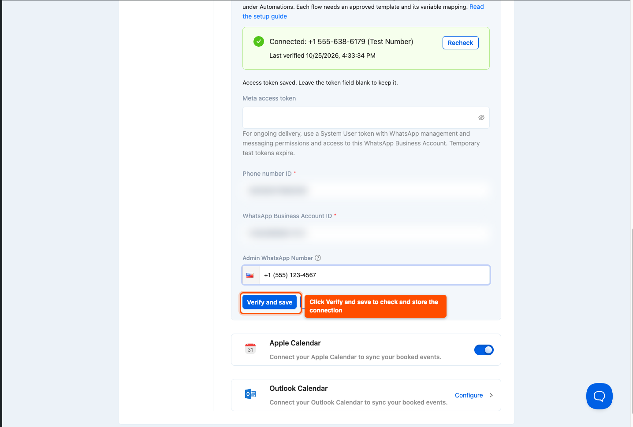Click 'Connect your Apple Calendar' description
Image resolution: width=633 pixels, height=427 pixels.
point(355,357)
